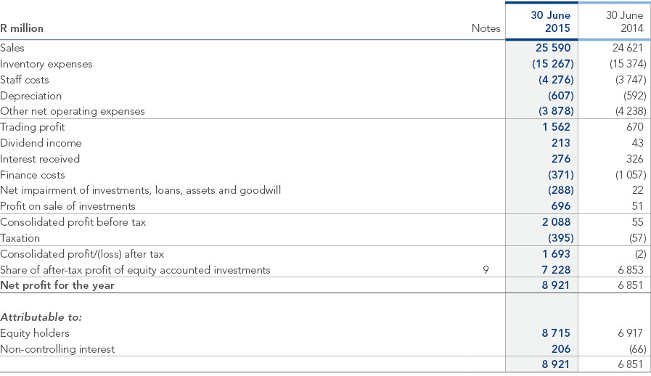Click Non-controlling interest 2014 value (66)
This screenshot has width=651, height=376.
638,349
